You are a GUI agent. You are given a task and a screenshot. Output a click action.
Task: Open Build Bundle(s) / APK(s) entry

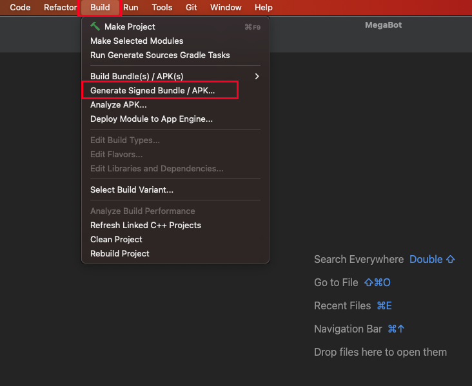175,77
